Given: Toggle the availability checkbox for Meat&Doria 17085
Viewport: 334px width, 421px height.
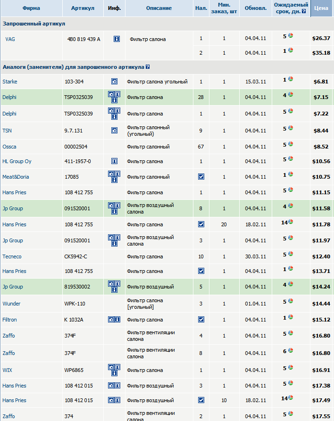Looking at the screenshot, I should (201, 177).
